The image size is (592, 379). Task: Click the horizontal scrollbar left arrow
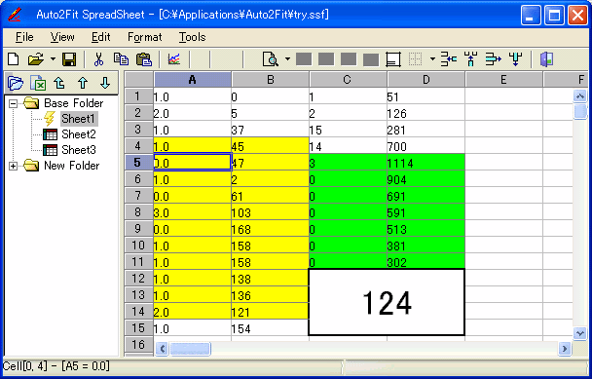(x=162, y=349)
